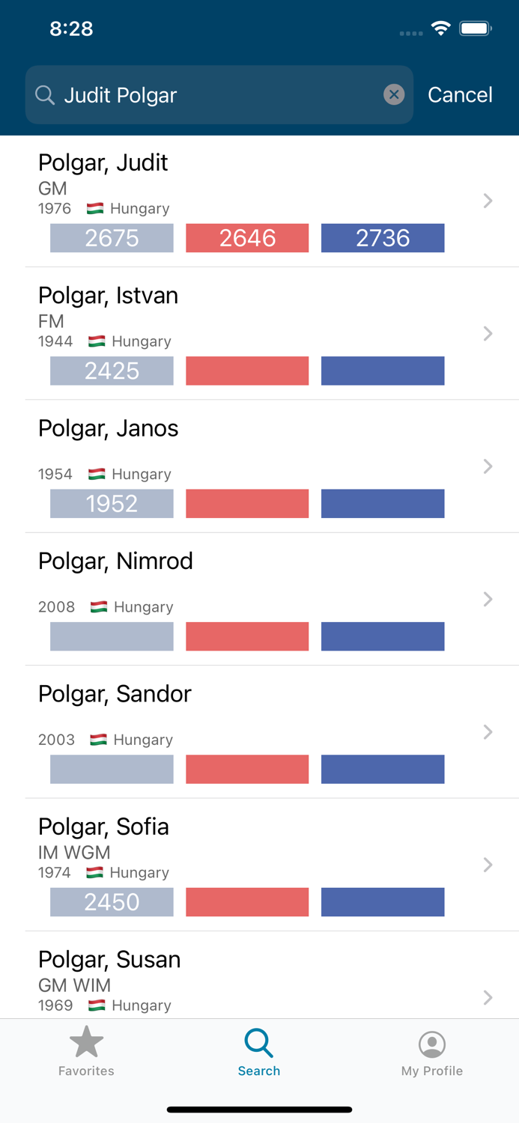519x1123 pixels.
Task: Expand details for Polgar, Judit via chevron
Action: click(488, 201)
